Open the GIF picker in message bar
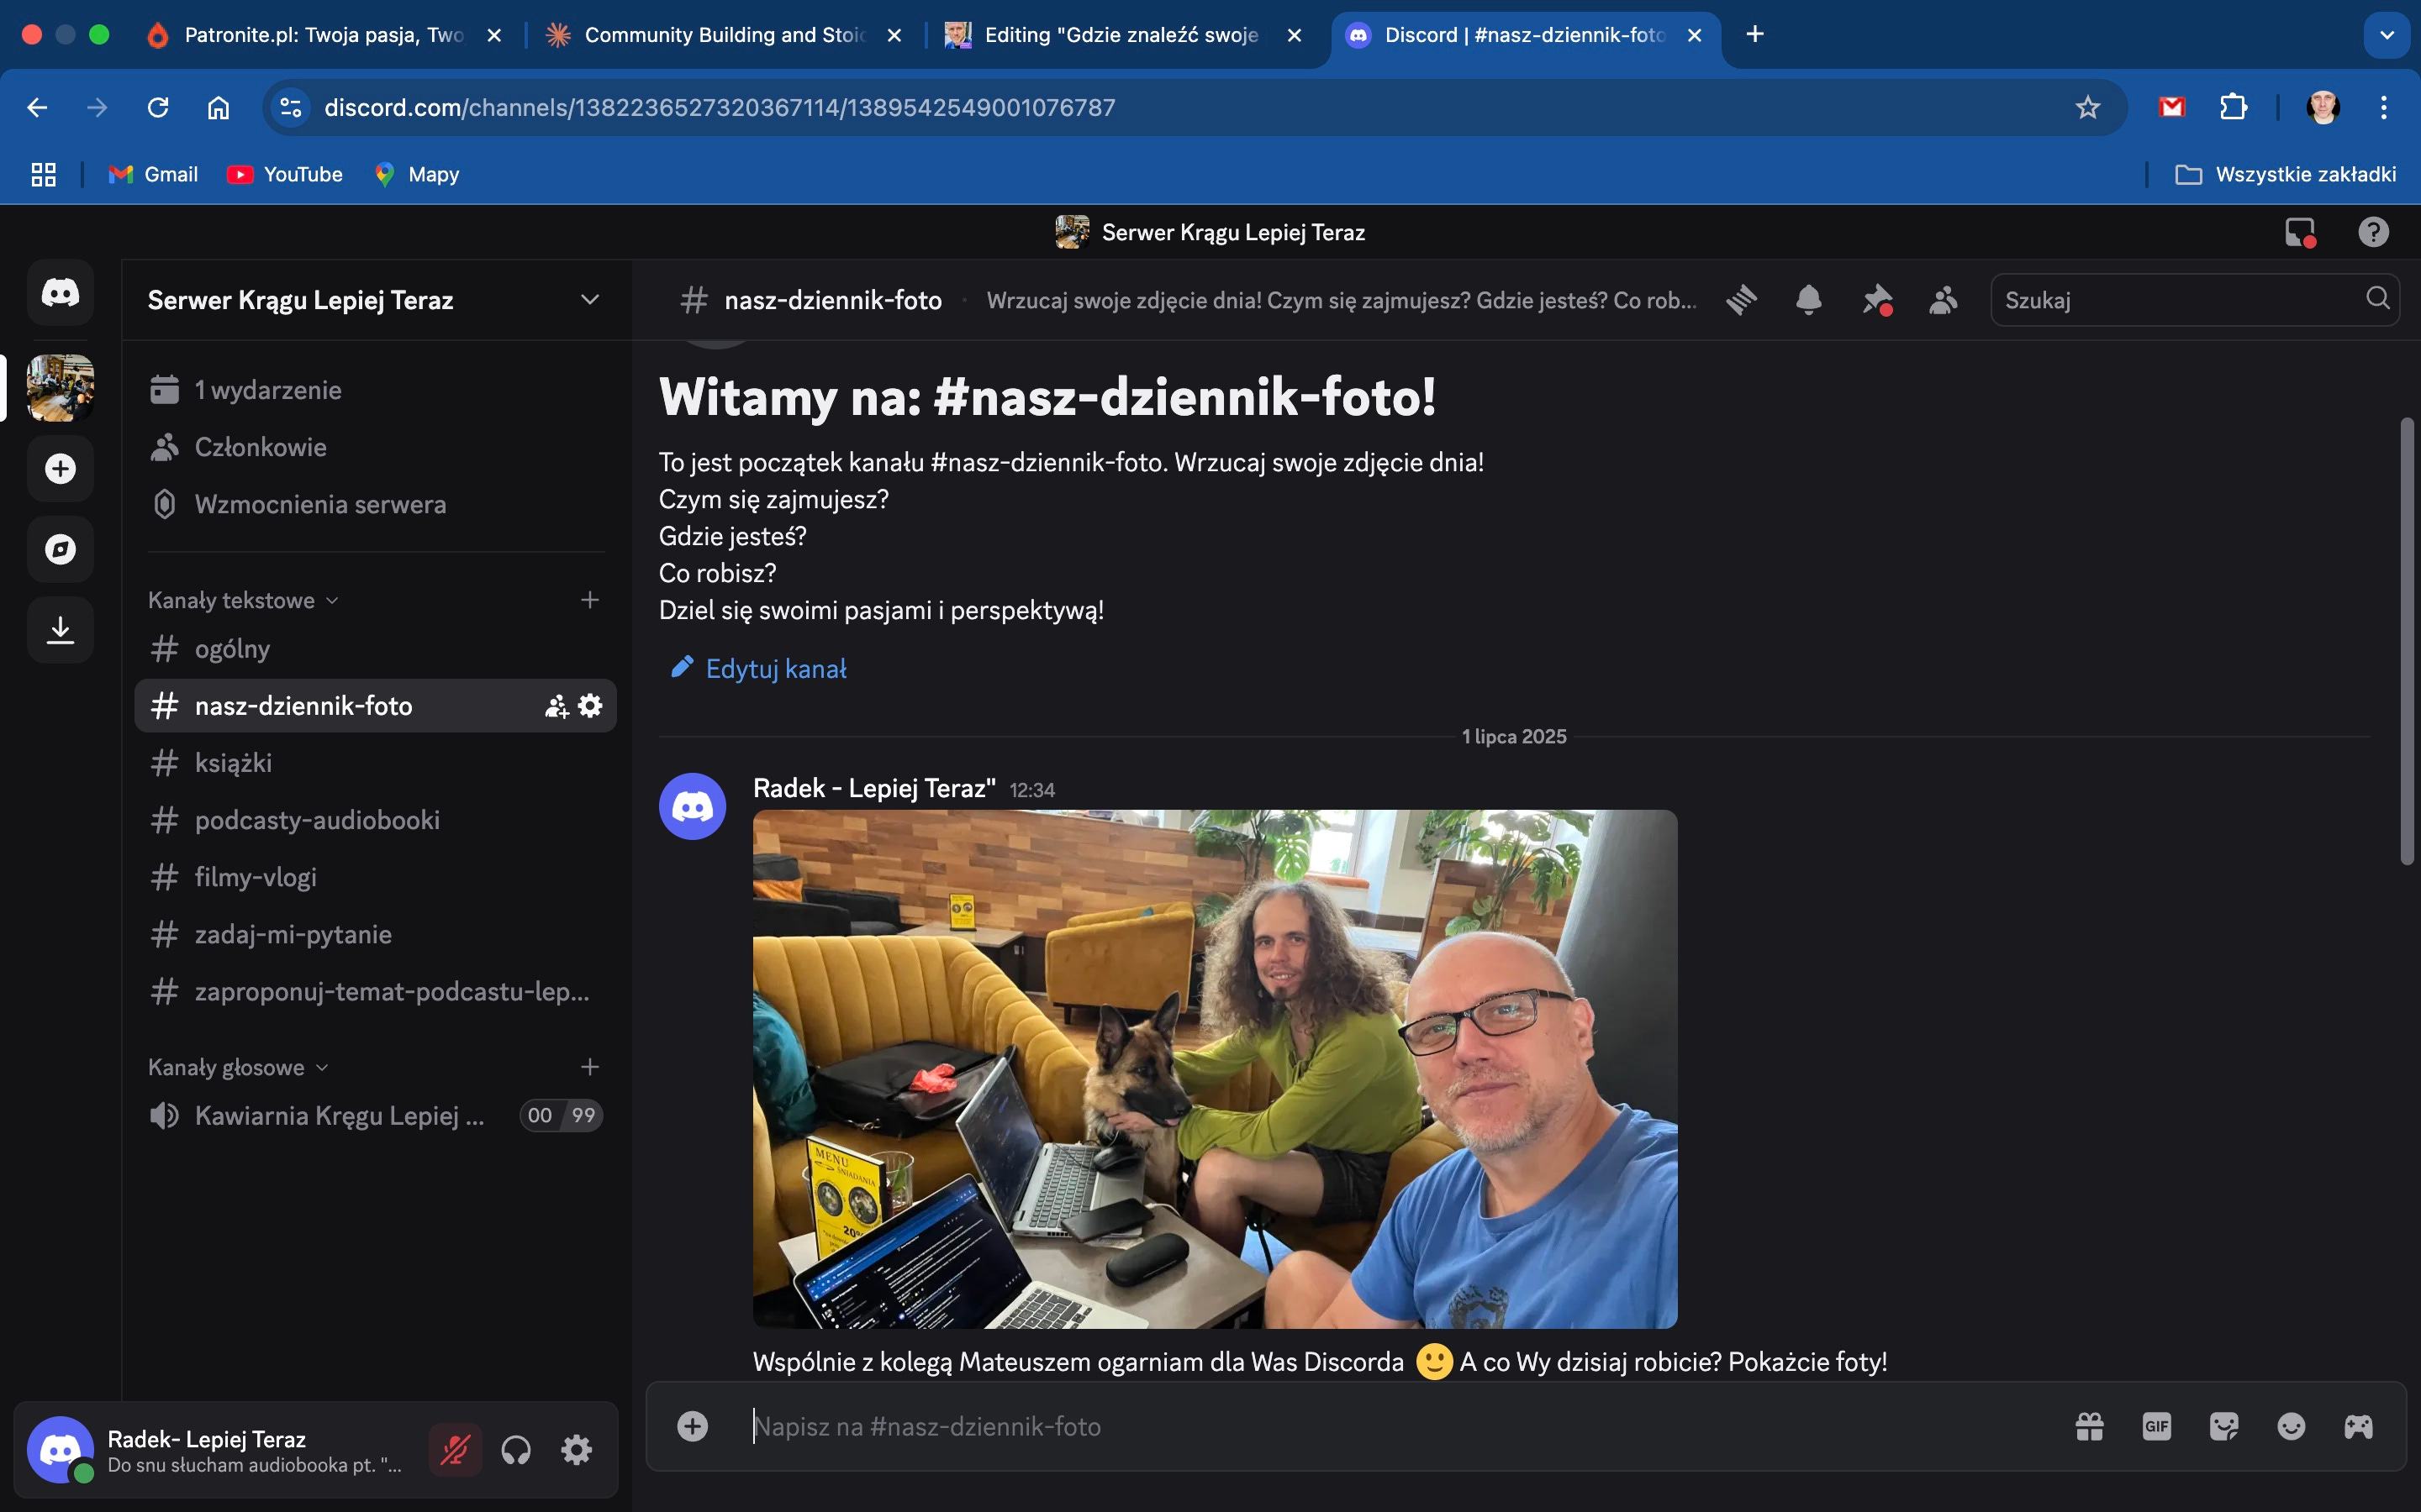Image resolution: width=2421 pixels, height=1512 pixels. coord(2156,1426)
